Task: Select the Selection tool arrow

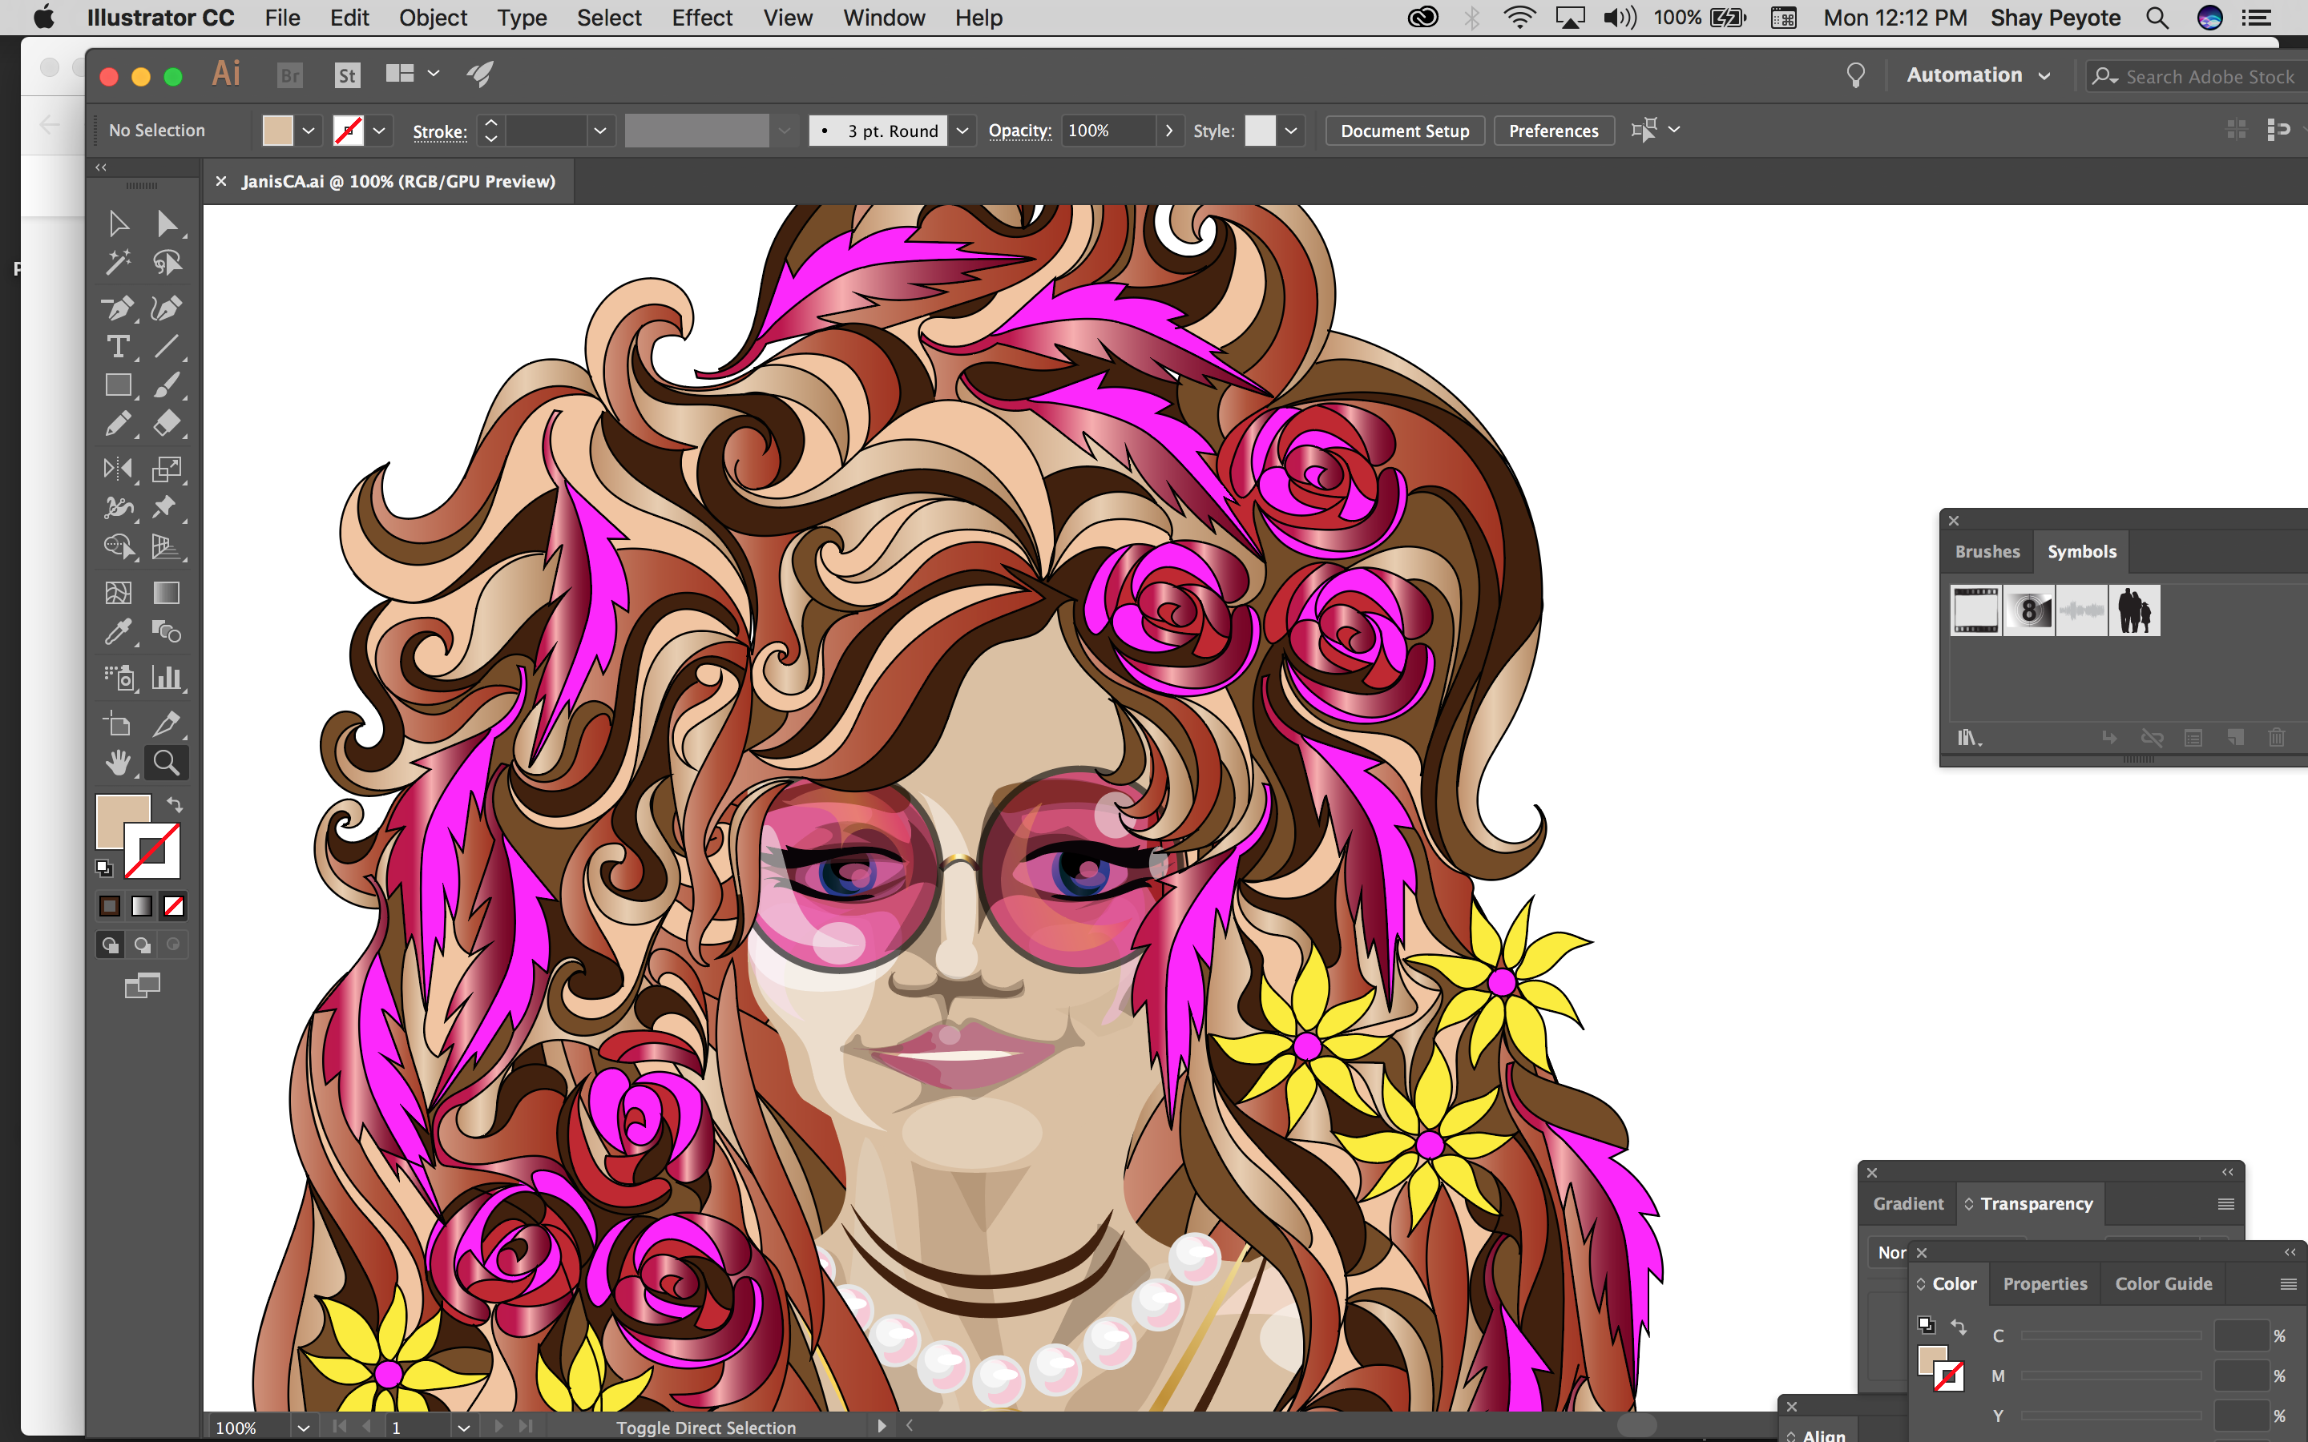Action: click(x=119, y=224)
